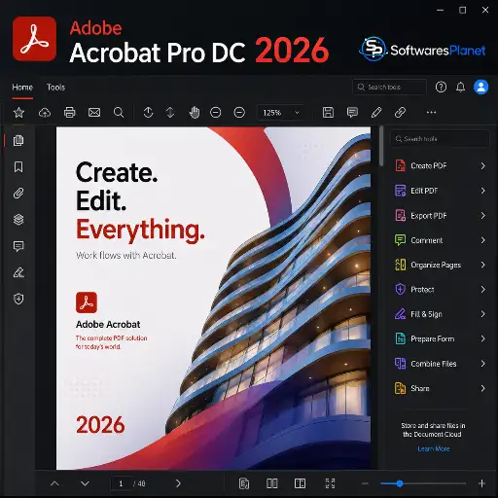Click the top Search tools field
Image resolution: width=498 pixels, height=498 pixels.
pyautogui.click(x=389, y=87)
